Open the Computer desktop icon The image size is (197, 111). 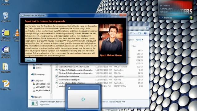[6, 3]
